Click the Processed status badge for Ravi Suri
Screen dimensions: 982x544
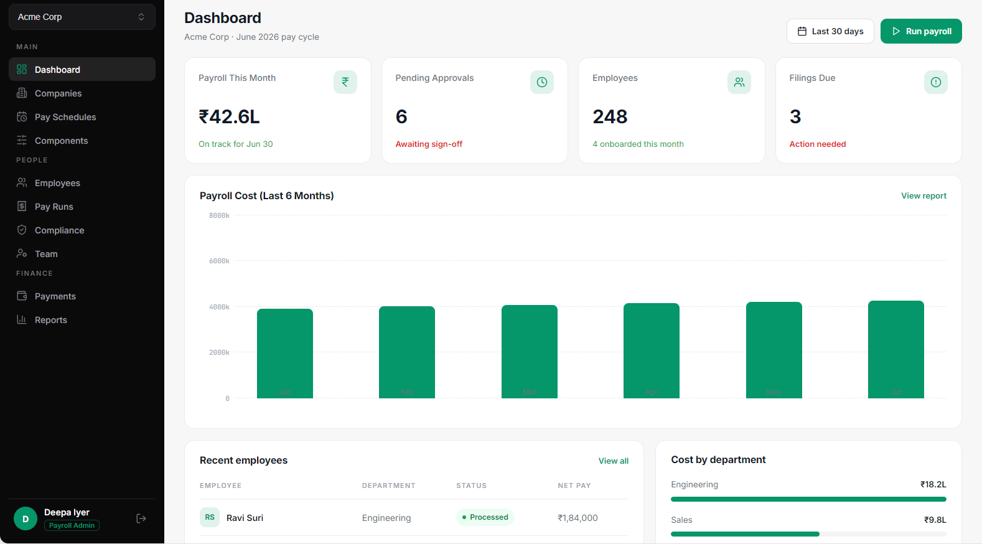click(485, 517)
